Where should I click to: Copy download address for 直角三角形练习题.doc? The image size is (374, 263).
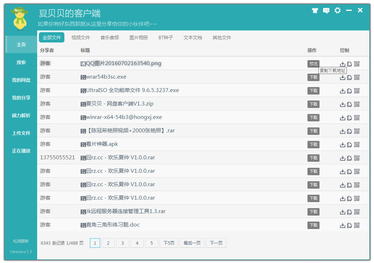350,225
